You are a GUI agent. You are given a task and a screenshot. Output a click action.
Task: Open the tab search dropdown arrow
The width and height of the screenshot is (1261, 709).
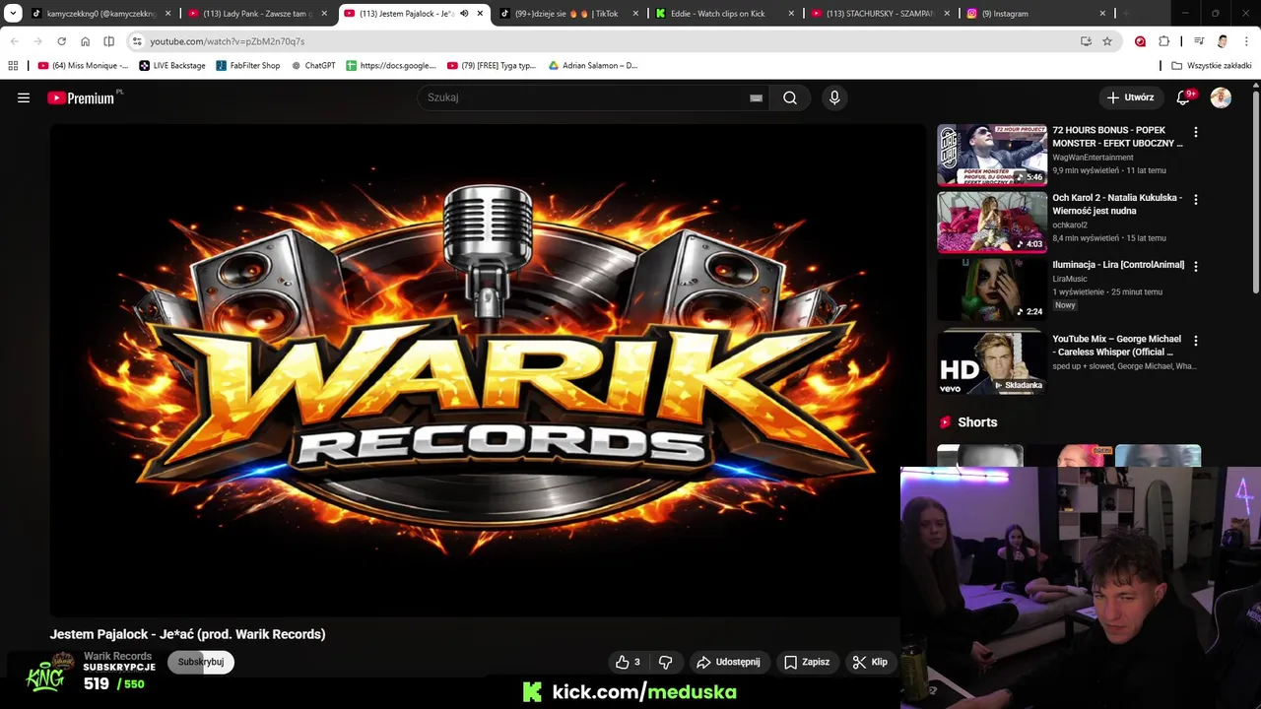click(x=13, y=14)
